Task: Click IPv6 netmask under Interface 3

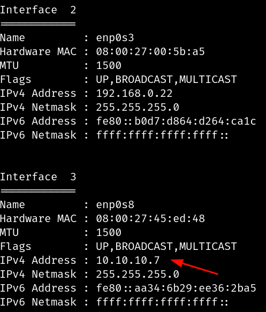Action: (162, 302)
